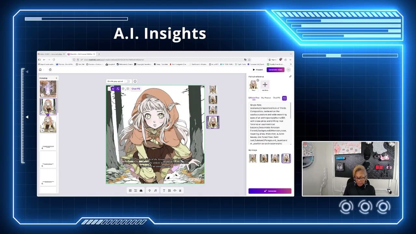The width and height of the screenshot is (416, 234).
Task: Select the third My Image thumbnail
Action: click(x=275, y=158)
